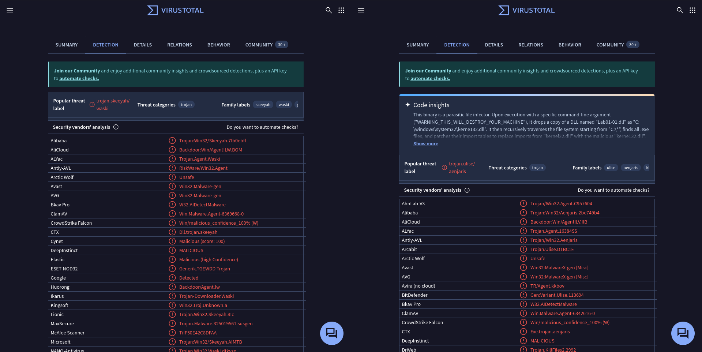Select the aenjaris family label chip

tap(630, 168)
